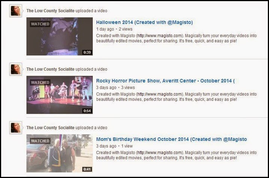
Task: Click the WATCHED badge on the Halloween thumbnail
Action: tap(40, 24)
